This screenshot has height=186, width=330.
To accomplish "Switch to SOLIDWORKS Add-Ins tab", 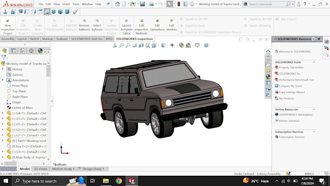I will coord(87,39).
